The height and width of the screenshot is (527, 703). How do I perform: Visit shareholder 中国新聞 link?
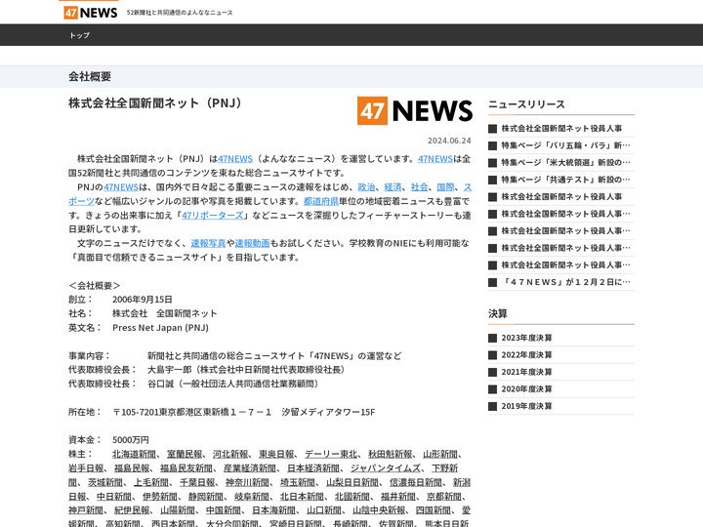pos(224,510)
